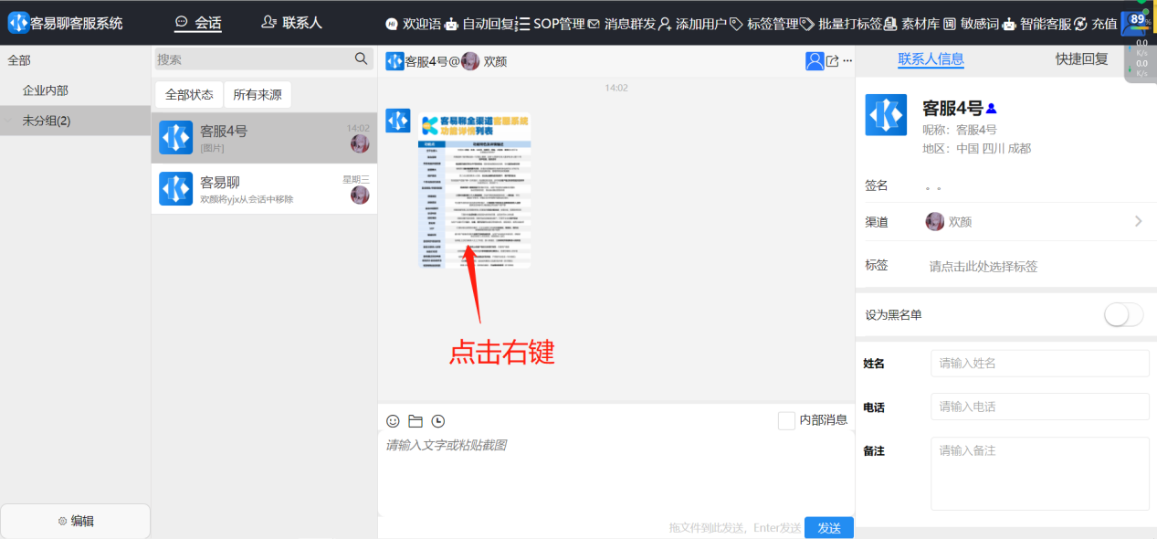The height and width of the screenshot is (539, 1157).
Task: Switch to the 会话 tab
Action: 198,23
